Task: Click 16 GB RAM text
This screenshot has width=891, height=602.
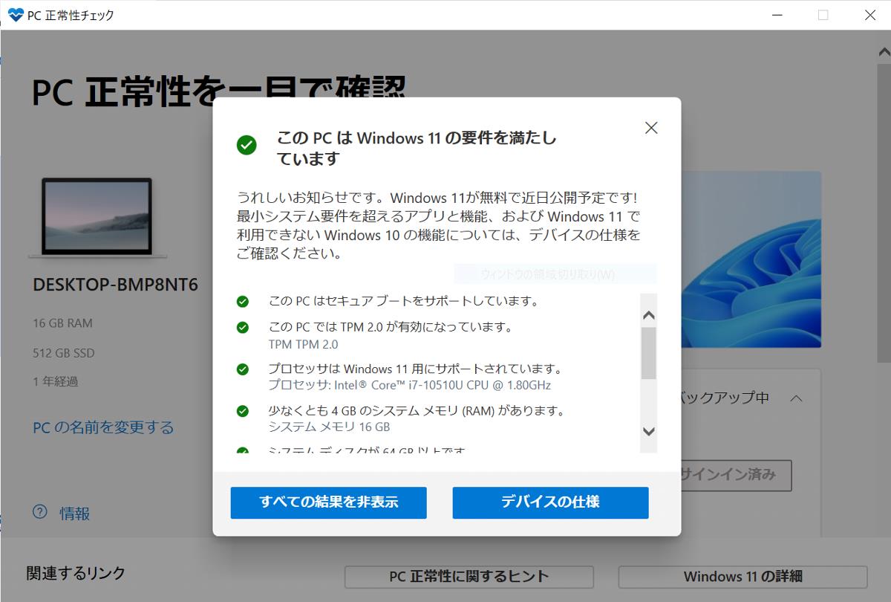Action: (63, 323)
